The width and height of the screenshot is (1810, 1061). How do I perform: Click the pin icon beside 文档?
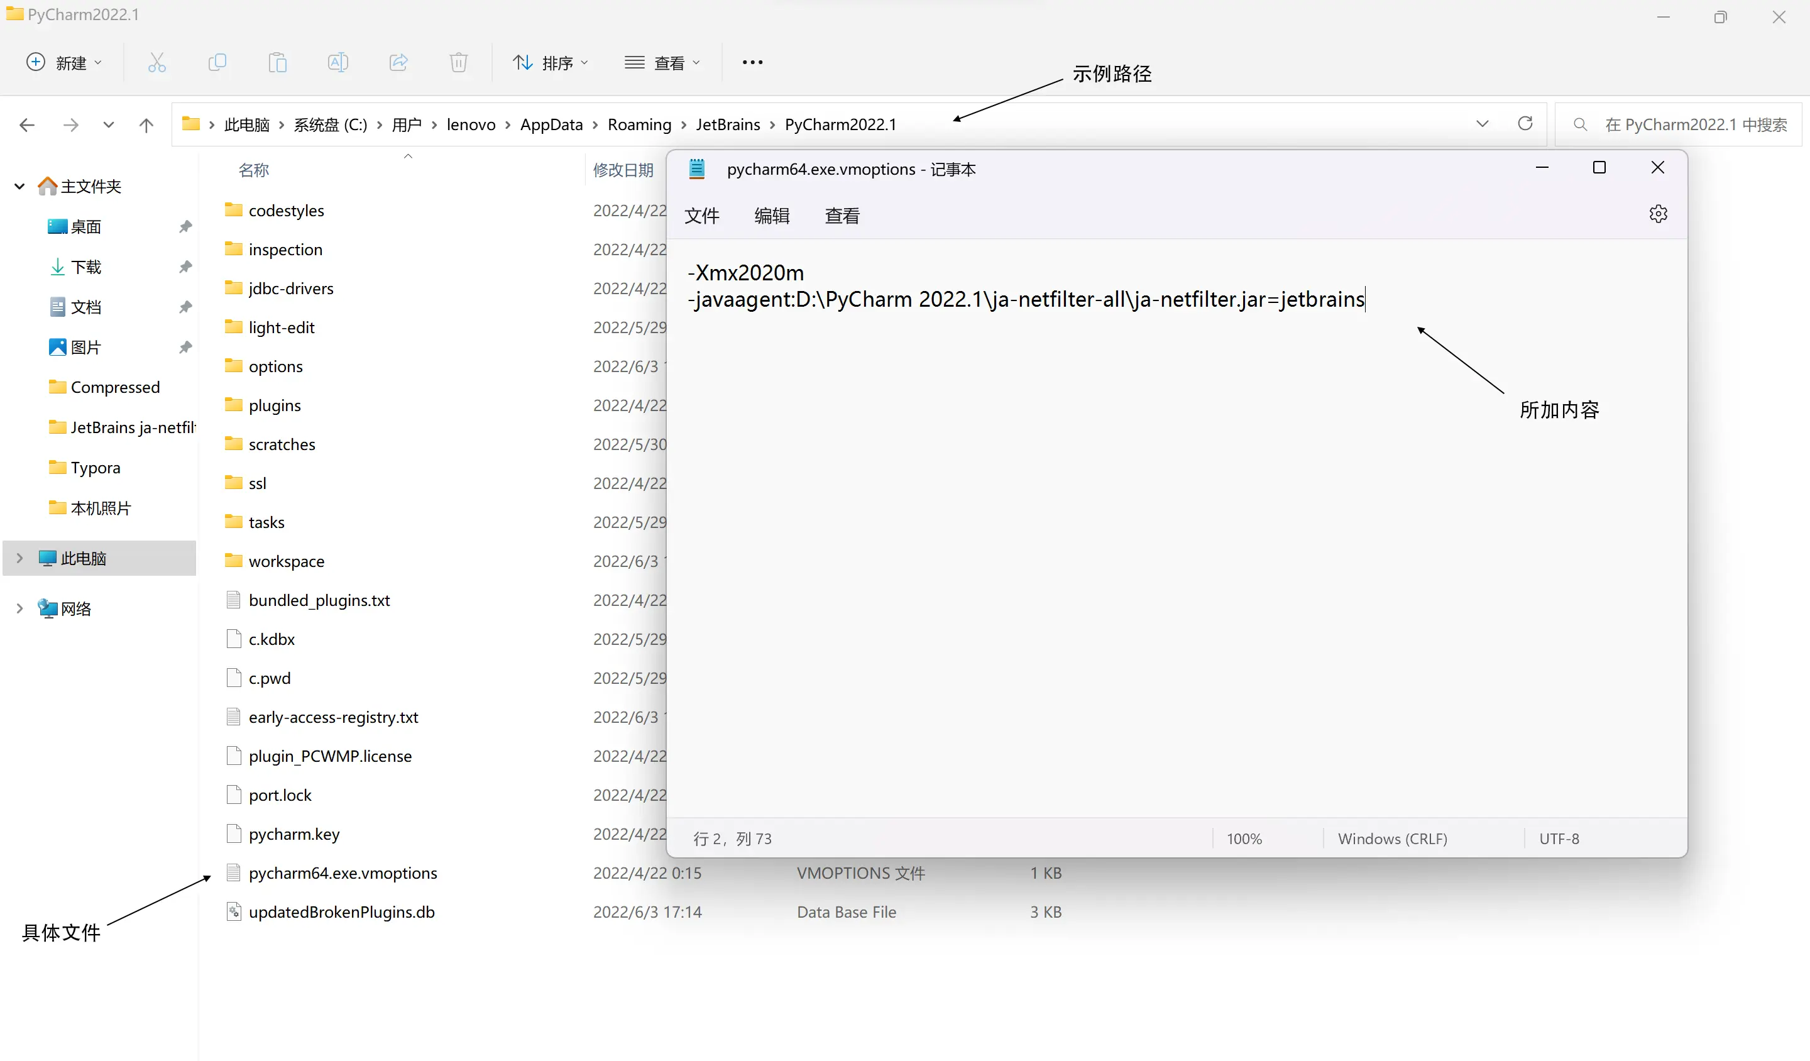[x=185, y=307]
